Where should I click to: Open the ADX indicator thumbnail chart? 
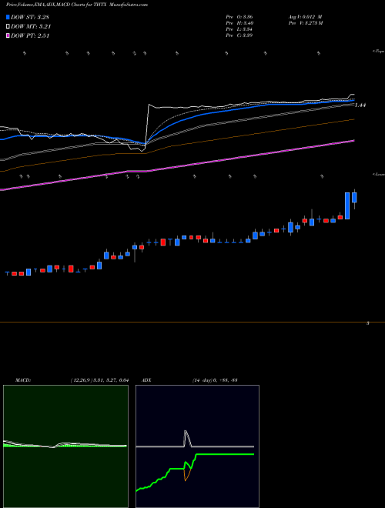point(197,446)
